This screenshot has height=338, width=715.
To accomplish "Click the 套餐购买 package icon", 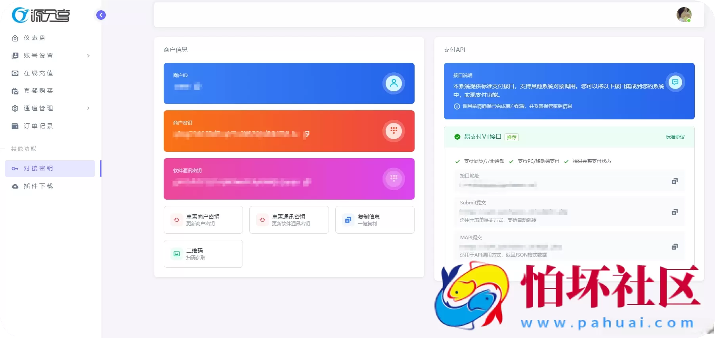I will point(15,91).
